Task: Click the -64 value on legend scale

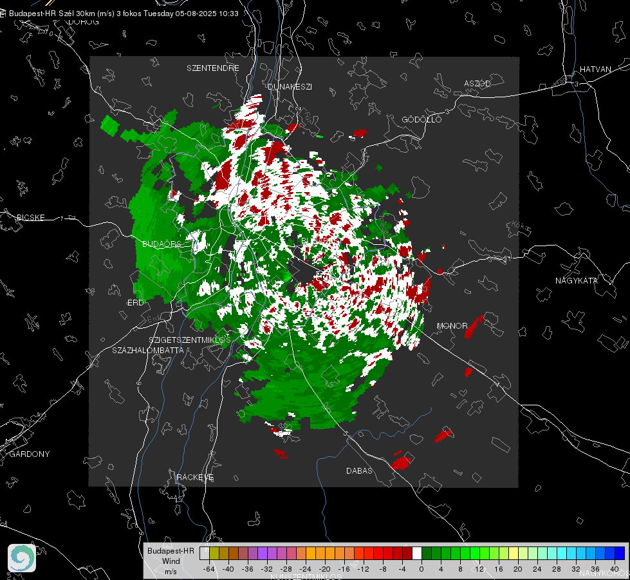Action: click(208, 569)
